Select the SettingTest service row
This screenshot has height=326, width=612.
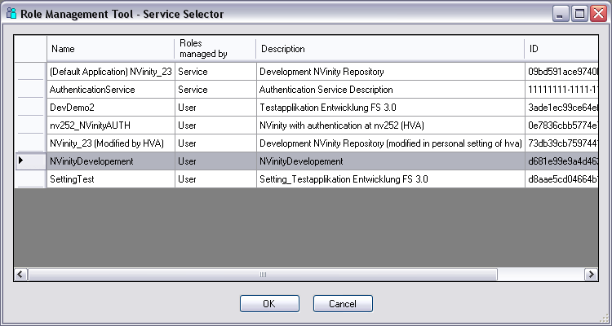(x=74, y=179)
